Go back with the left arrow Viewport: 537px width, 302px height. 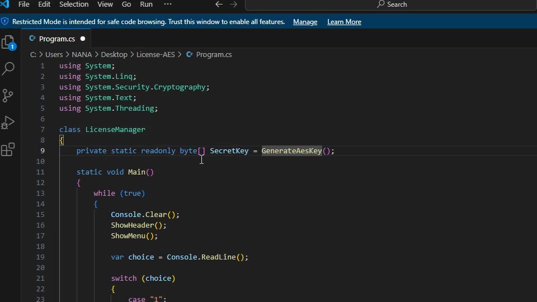pos(219,4)
